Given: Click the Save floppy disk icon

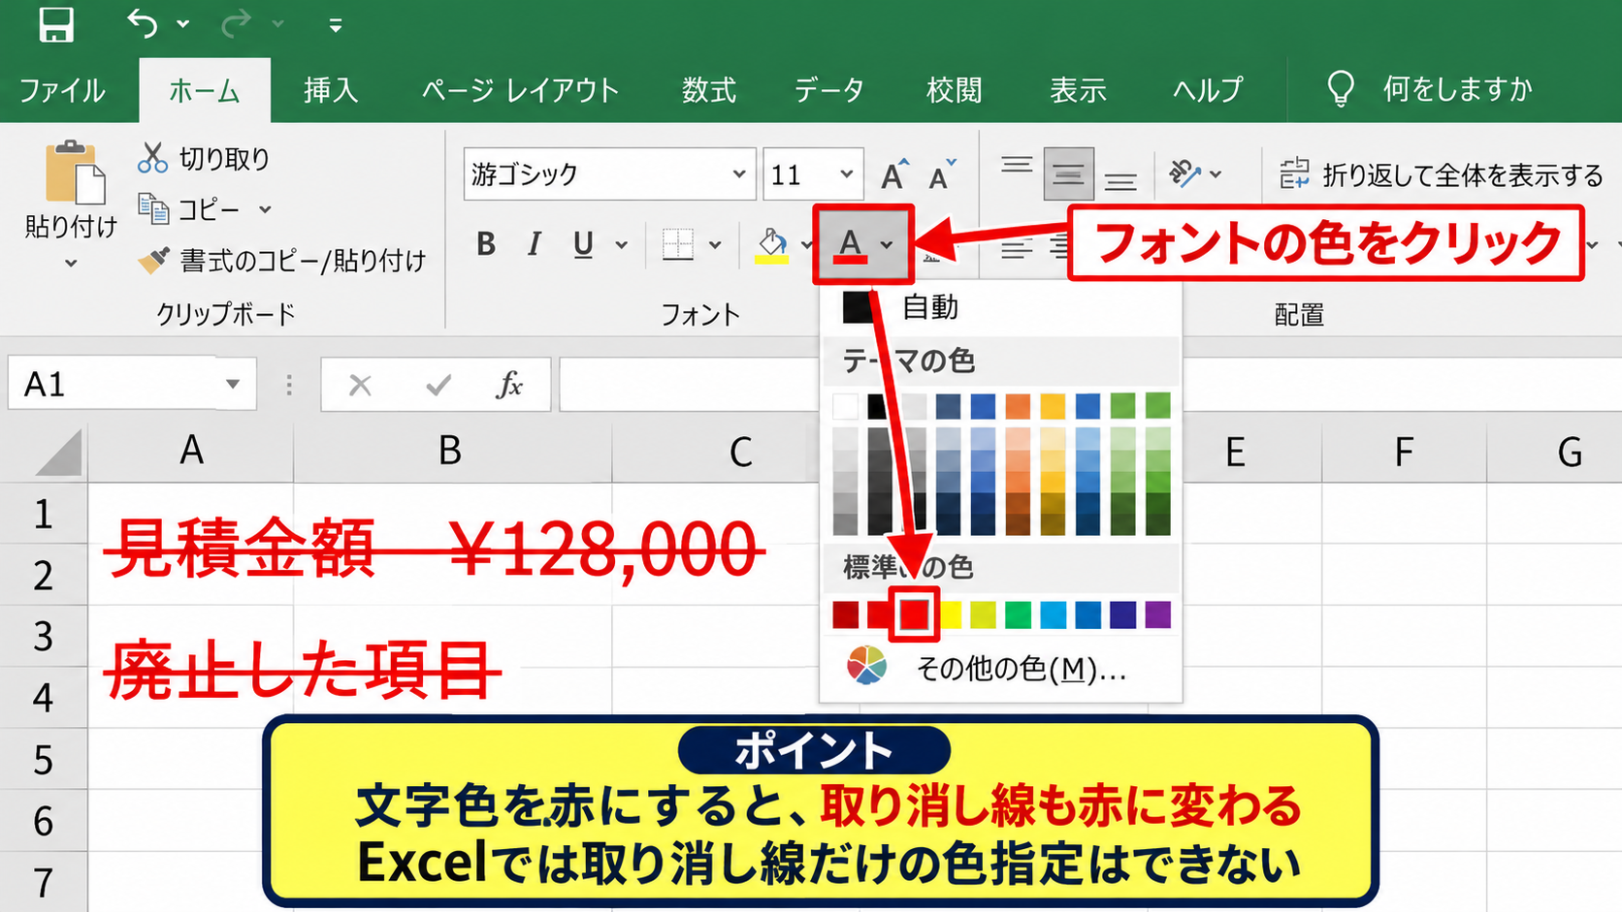Looking at the screenshot, I should tap(56, 24).
